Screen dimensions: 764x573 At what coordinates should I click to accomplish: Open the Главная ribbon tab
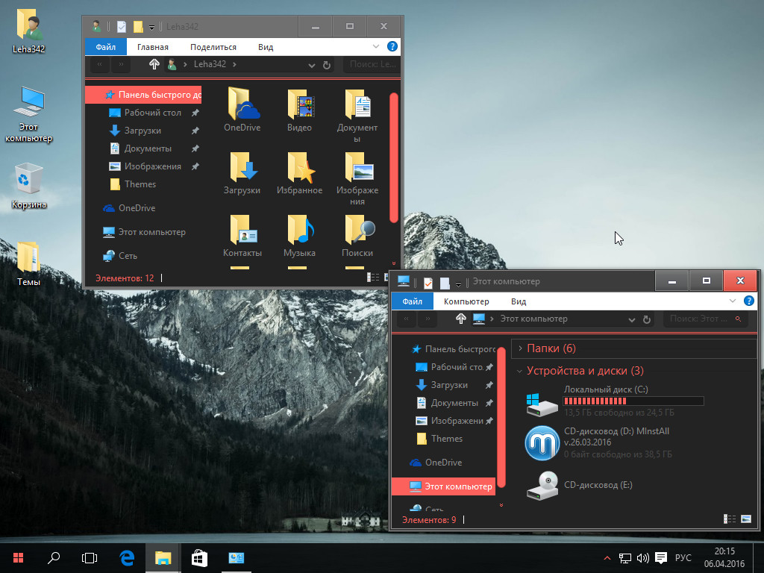152,47
